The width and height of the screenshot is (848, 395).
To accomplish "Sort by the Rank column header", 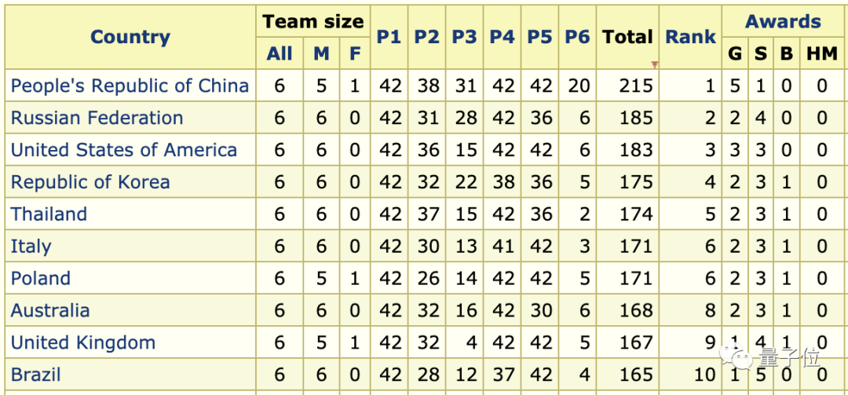I will point(691,37).
